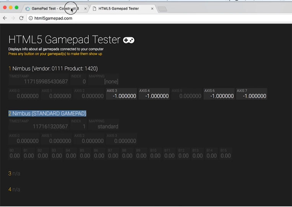Click 'Press any button on your gamepad(s)' hint

[x=55, y=54]
